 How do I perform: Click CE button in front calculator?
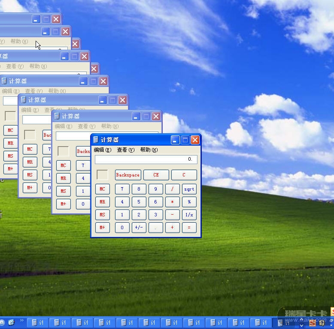156,175
